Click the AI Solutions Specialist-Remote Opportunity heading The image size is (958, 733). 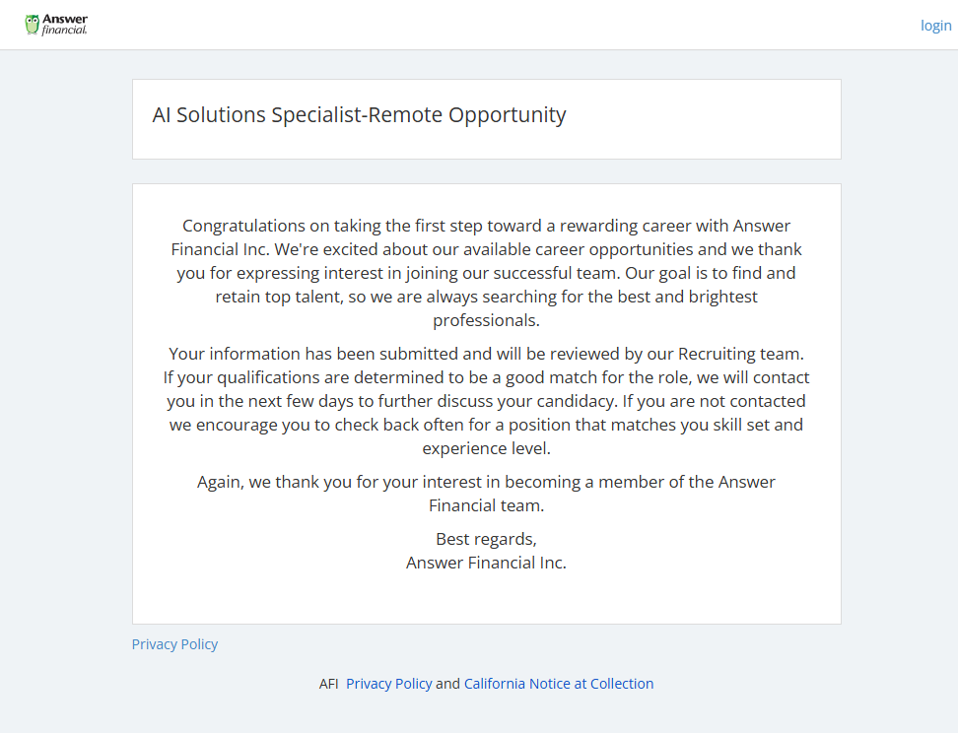[359, 115]
